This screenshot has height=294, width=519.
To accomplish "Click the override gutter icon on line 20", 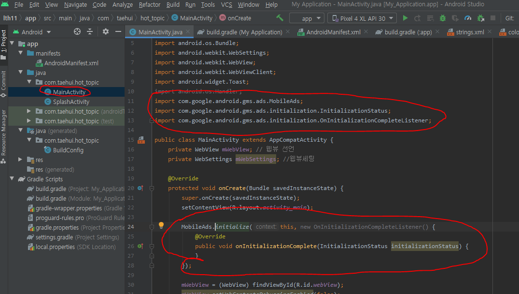I will tap(140, 188).
